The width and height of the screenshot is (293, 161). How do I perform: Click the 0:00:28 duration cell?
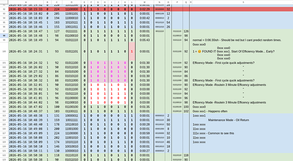(x=145, y=124)
